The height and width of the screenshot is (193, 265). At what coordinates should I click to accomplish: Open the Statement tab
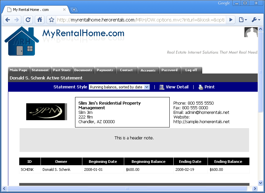pyautogui.click(x=40, y=70)
